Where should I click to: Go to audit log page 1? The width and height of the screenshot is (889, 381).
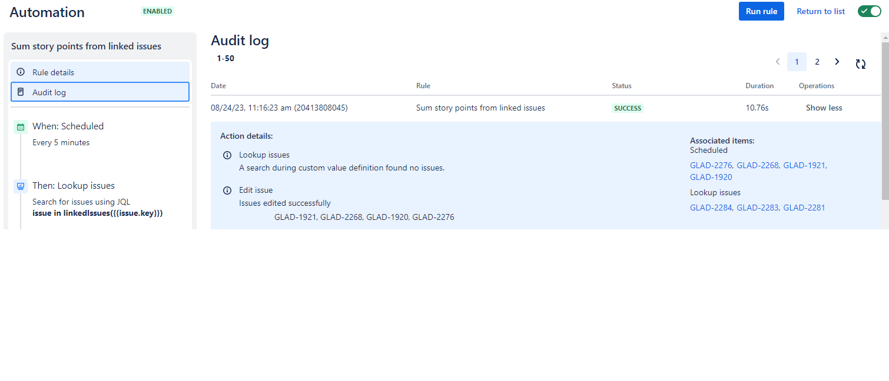pyautogui.click(x=797, y=62)
